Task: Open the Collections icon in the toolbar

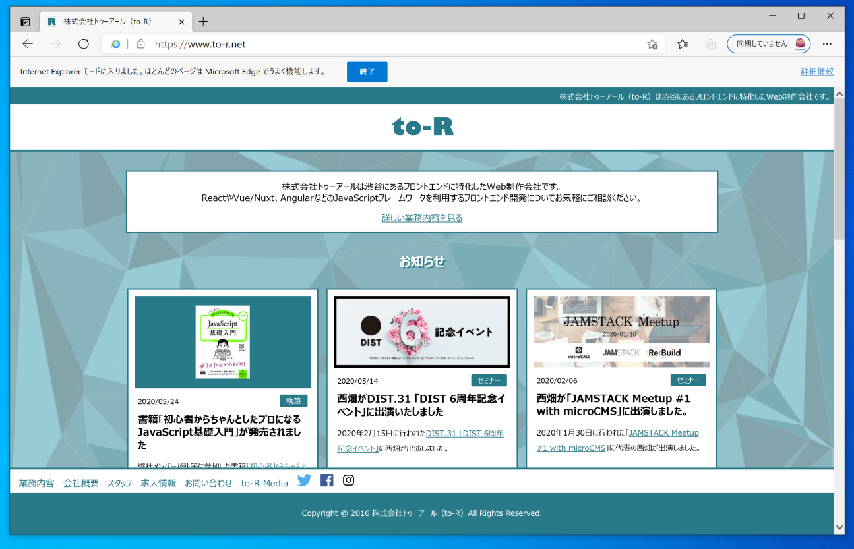Action: pos(710,43)
